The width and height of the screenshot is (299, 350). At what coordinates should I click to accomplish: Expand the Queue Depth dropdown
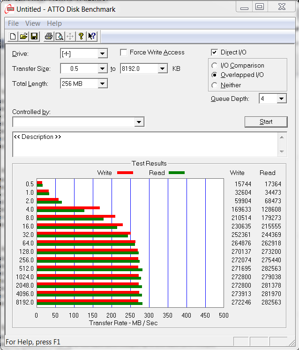pyautogui.click(x=281, y=99)
